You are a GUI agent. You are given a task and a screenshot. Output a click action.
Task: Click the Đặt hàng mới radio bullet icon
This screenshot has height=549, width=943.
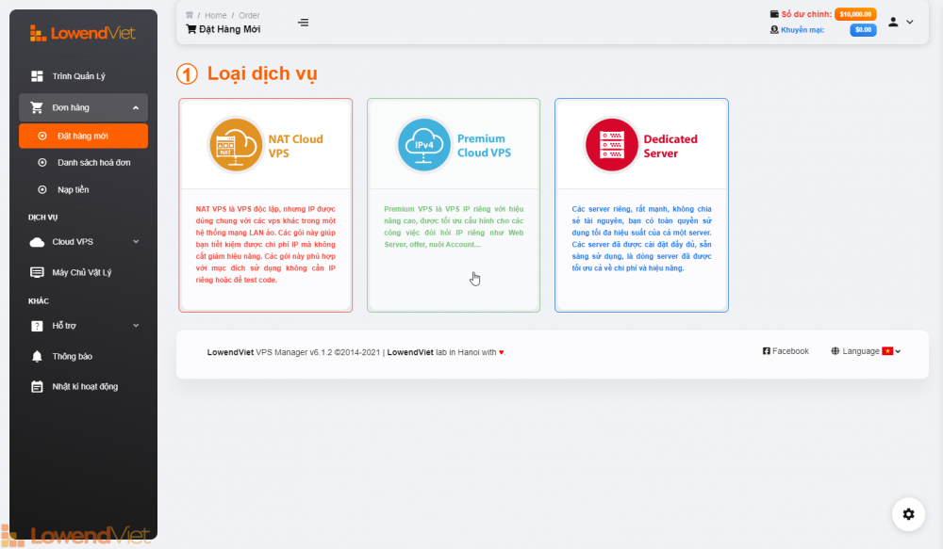click(42, 137)
